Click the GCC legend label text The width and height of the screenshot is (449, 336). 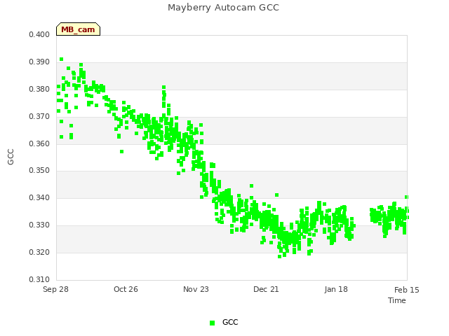[x=230, y=322]
